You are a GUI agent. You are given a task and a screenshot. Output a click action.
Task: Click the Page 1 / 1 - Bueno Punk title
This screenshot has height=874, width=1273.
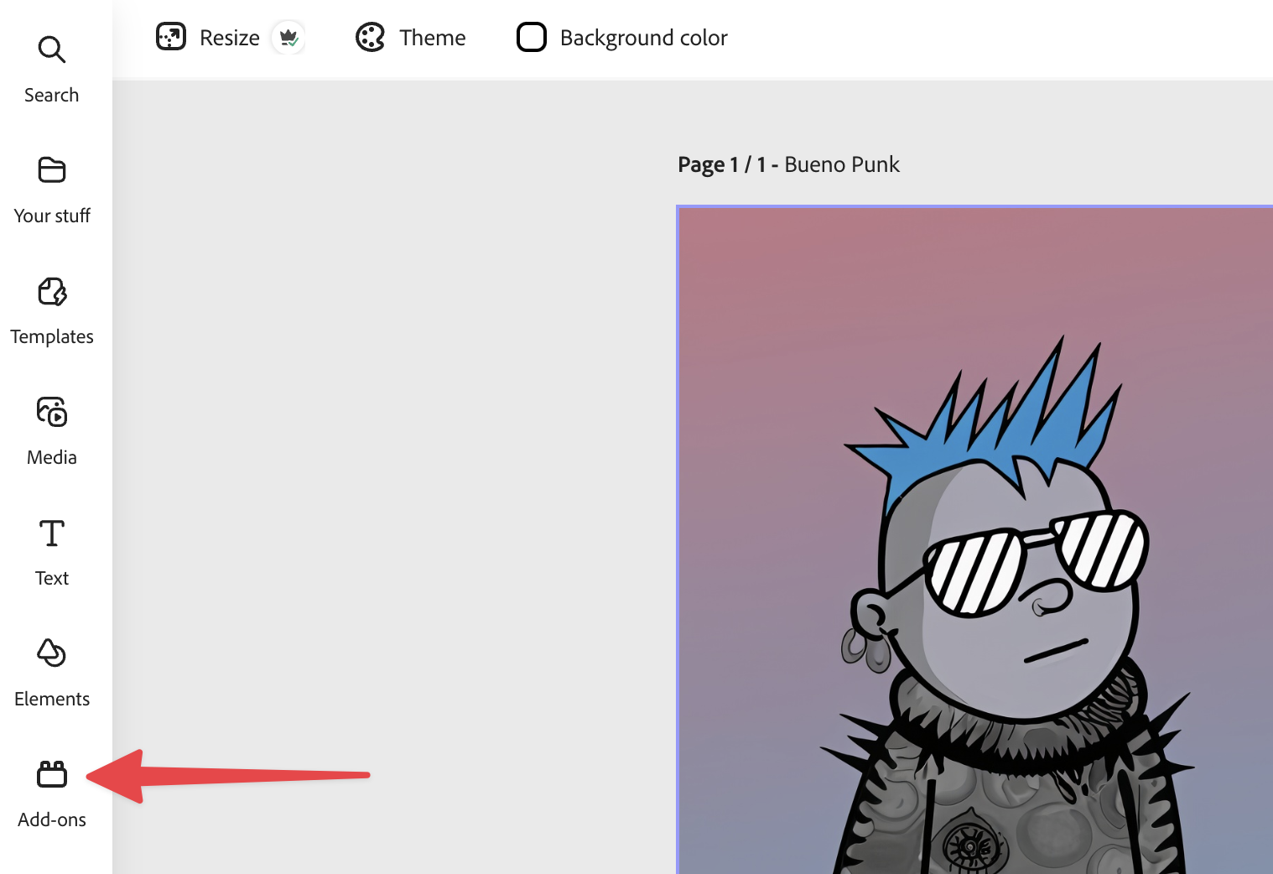[x=788, y=164]
